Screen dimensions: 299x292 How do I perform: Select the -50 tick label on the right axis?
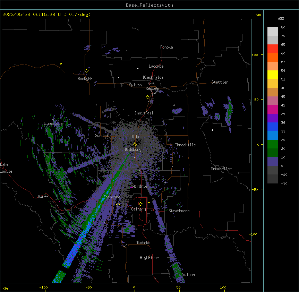(x=255, y=189)
